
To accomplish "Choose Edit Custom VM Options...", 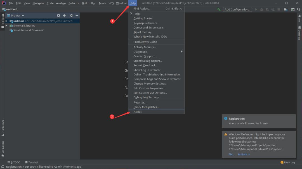I will (x=156, y=92).
